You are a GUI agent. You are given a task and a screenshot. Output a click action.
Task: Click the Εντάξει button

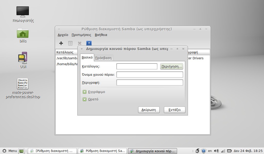click(175, 110)
